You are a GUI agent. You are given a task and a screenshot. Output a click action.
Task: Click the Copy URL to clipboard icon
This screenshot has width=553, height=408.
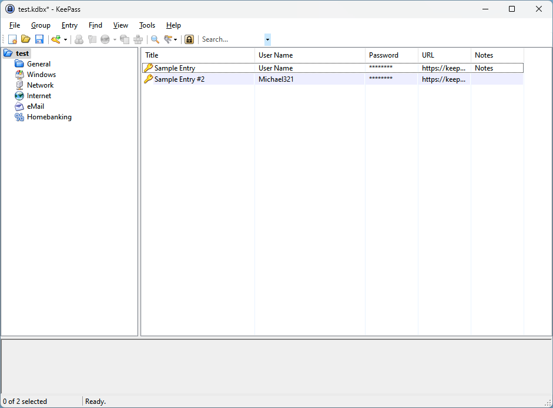click(125, 39)
